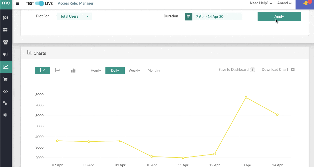The width and height of the screenshot is (314, 167).
Task: Open the users group icon in sidebar
Action: (x=5, y=42)
